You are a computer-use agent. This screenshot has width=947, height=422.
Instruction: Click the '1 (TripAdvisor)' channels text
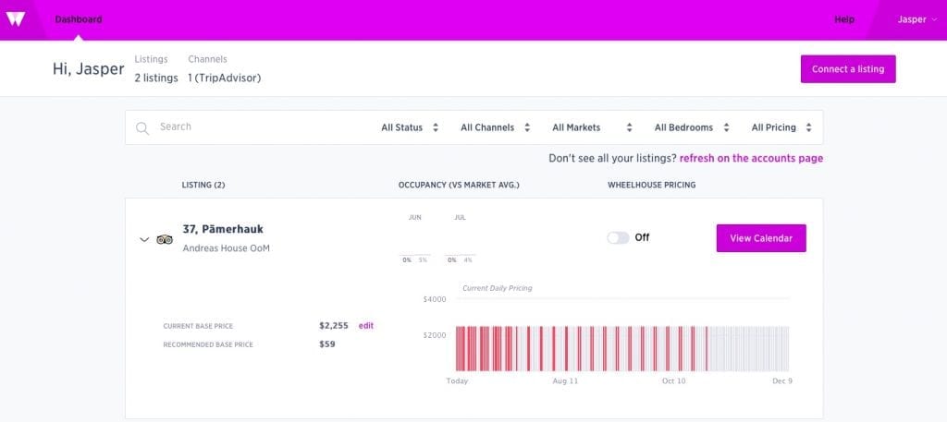point(224,78)
